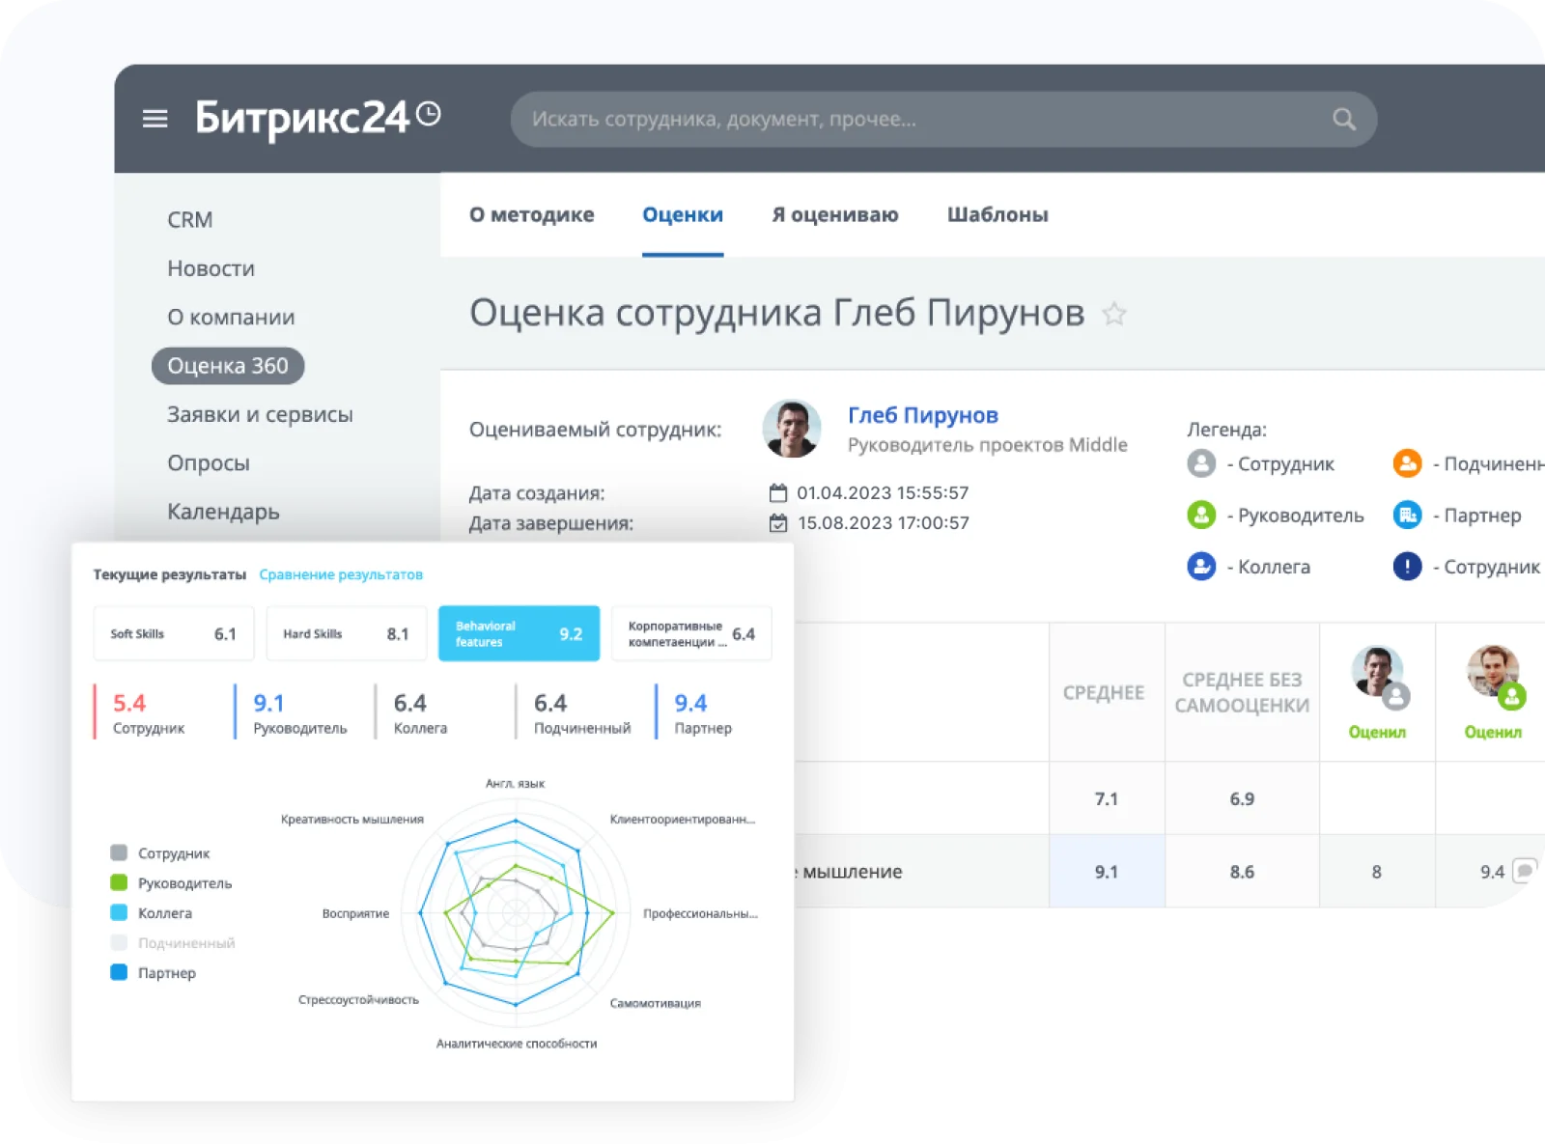
Task: Click the search magnifier icon
Action: point(1343,119)
